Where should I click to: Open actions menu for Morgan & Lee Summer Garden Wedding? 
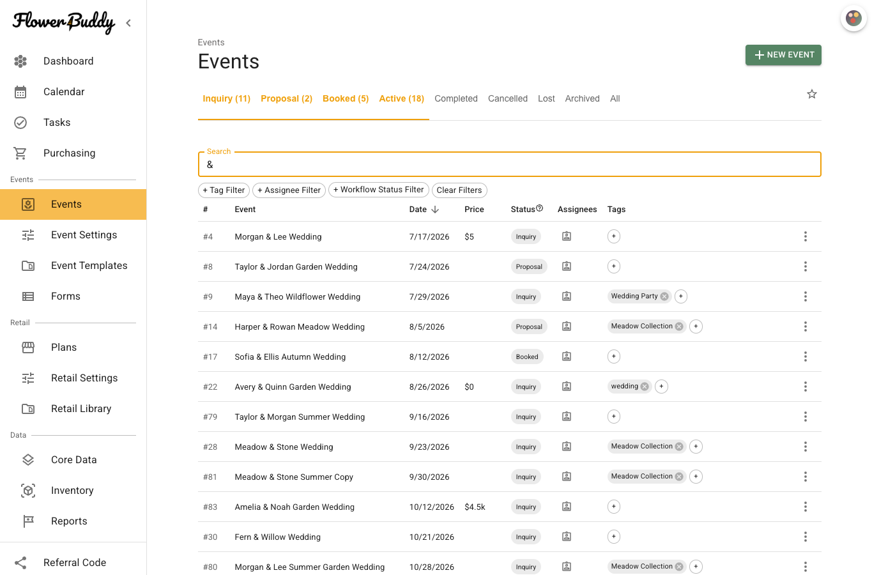tap(806, 567)
